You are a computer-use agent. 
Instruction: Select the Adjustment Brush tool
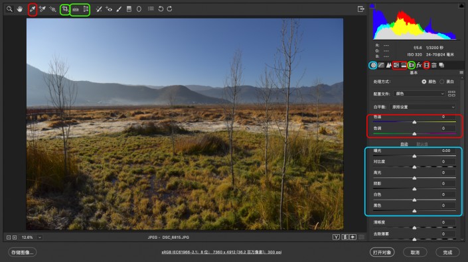pos(119,9)
